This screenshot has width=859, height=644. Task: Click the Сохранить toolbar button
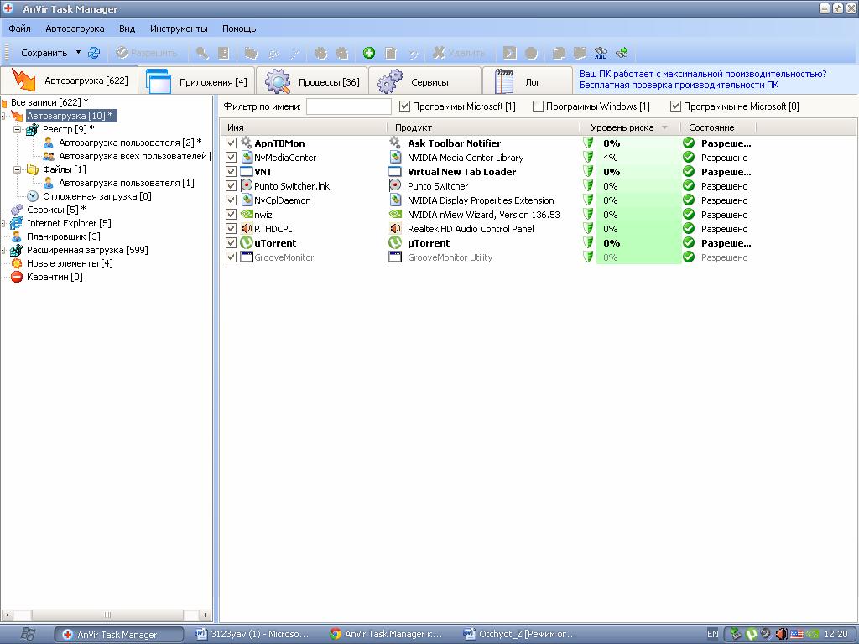point(44,53)
